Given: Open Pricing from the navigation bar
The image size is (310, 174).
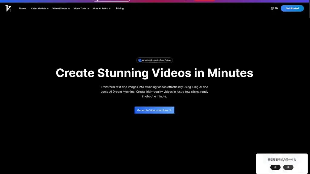Looking at the screenshot, I should 120,8.
